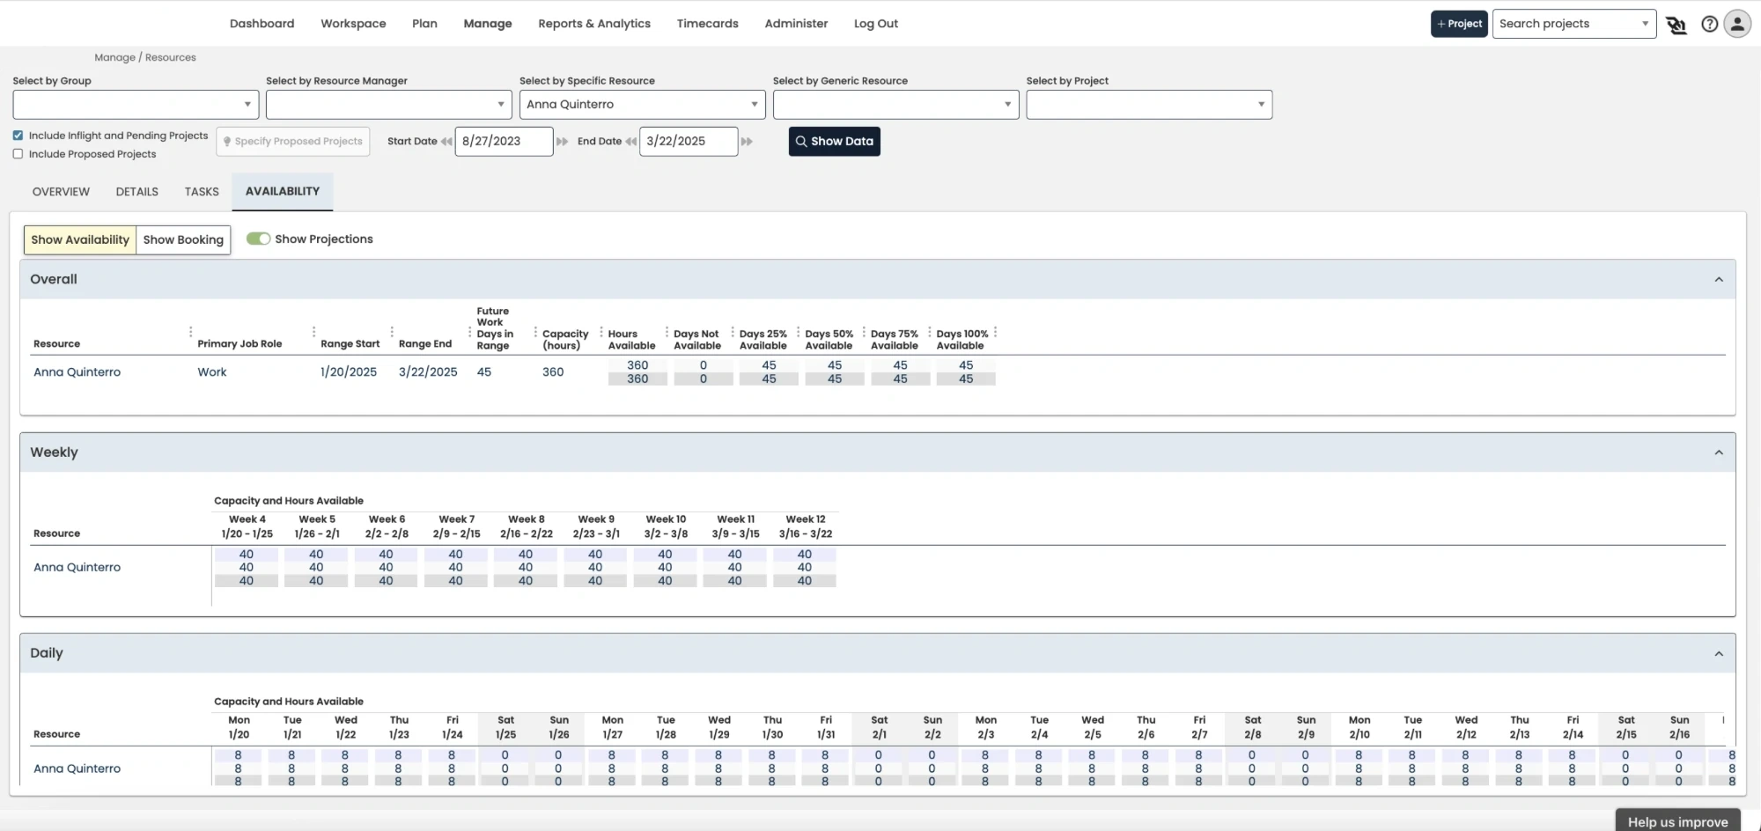The image size is (1761, 831).
Task: Open Days 25% Available column menu dots
Action: 798,332
